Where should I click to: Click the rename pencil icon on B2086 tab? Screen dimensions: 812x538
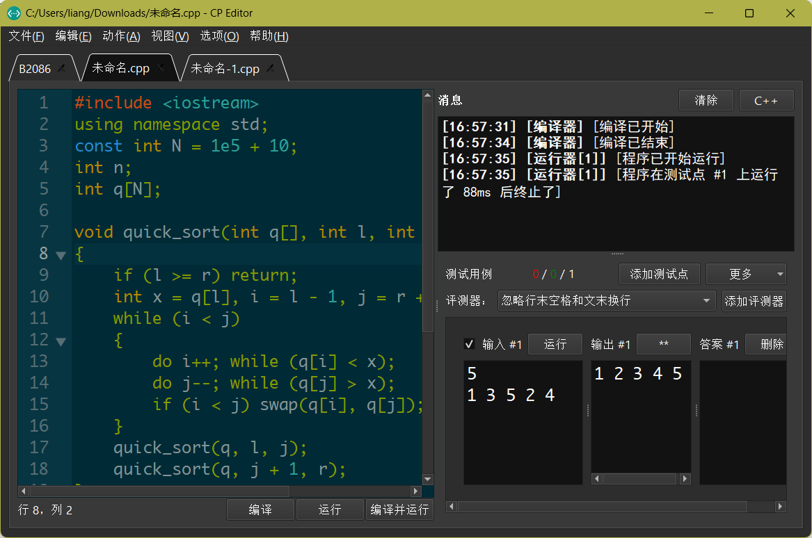click(60, 67)
